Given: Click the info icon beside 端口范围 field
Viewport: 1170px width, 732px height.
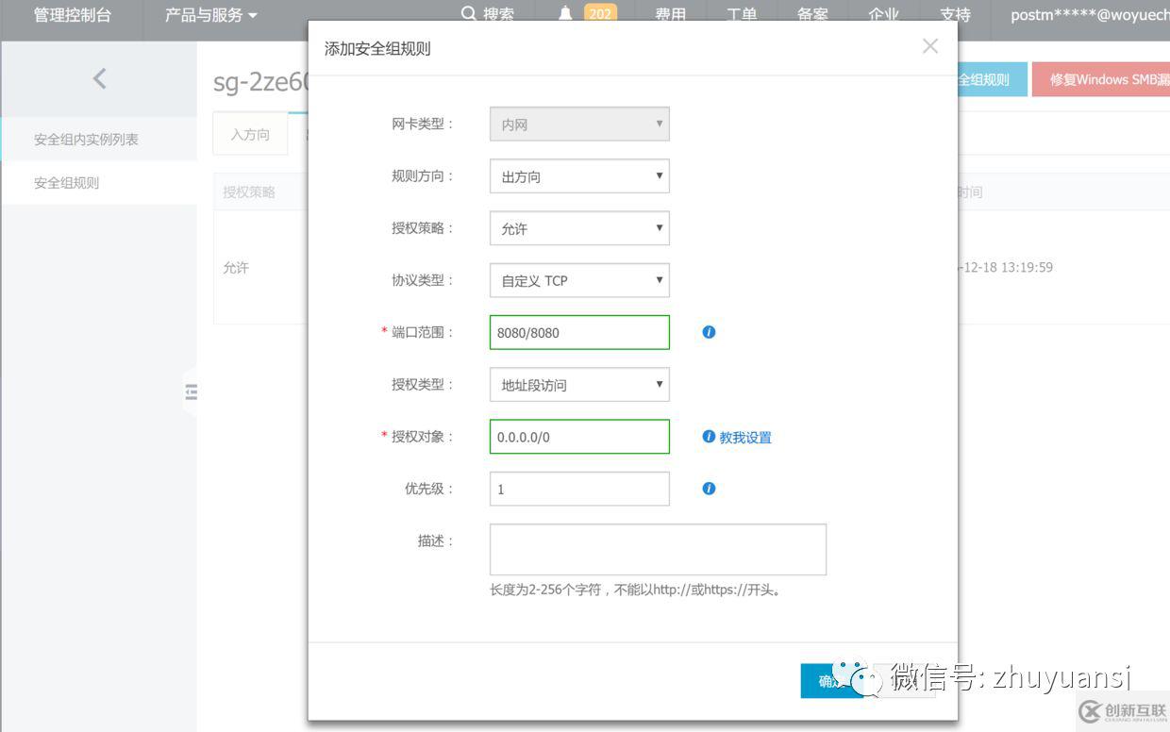Looking at the screenshot, I should (x=709, y=332).
